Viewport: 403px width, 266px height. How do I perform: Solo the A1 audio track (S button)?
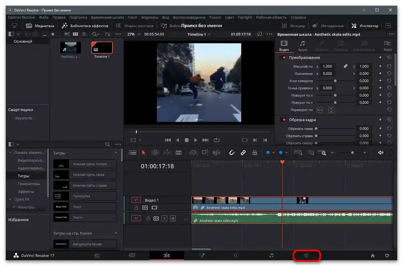[x=165, y=218]
